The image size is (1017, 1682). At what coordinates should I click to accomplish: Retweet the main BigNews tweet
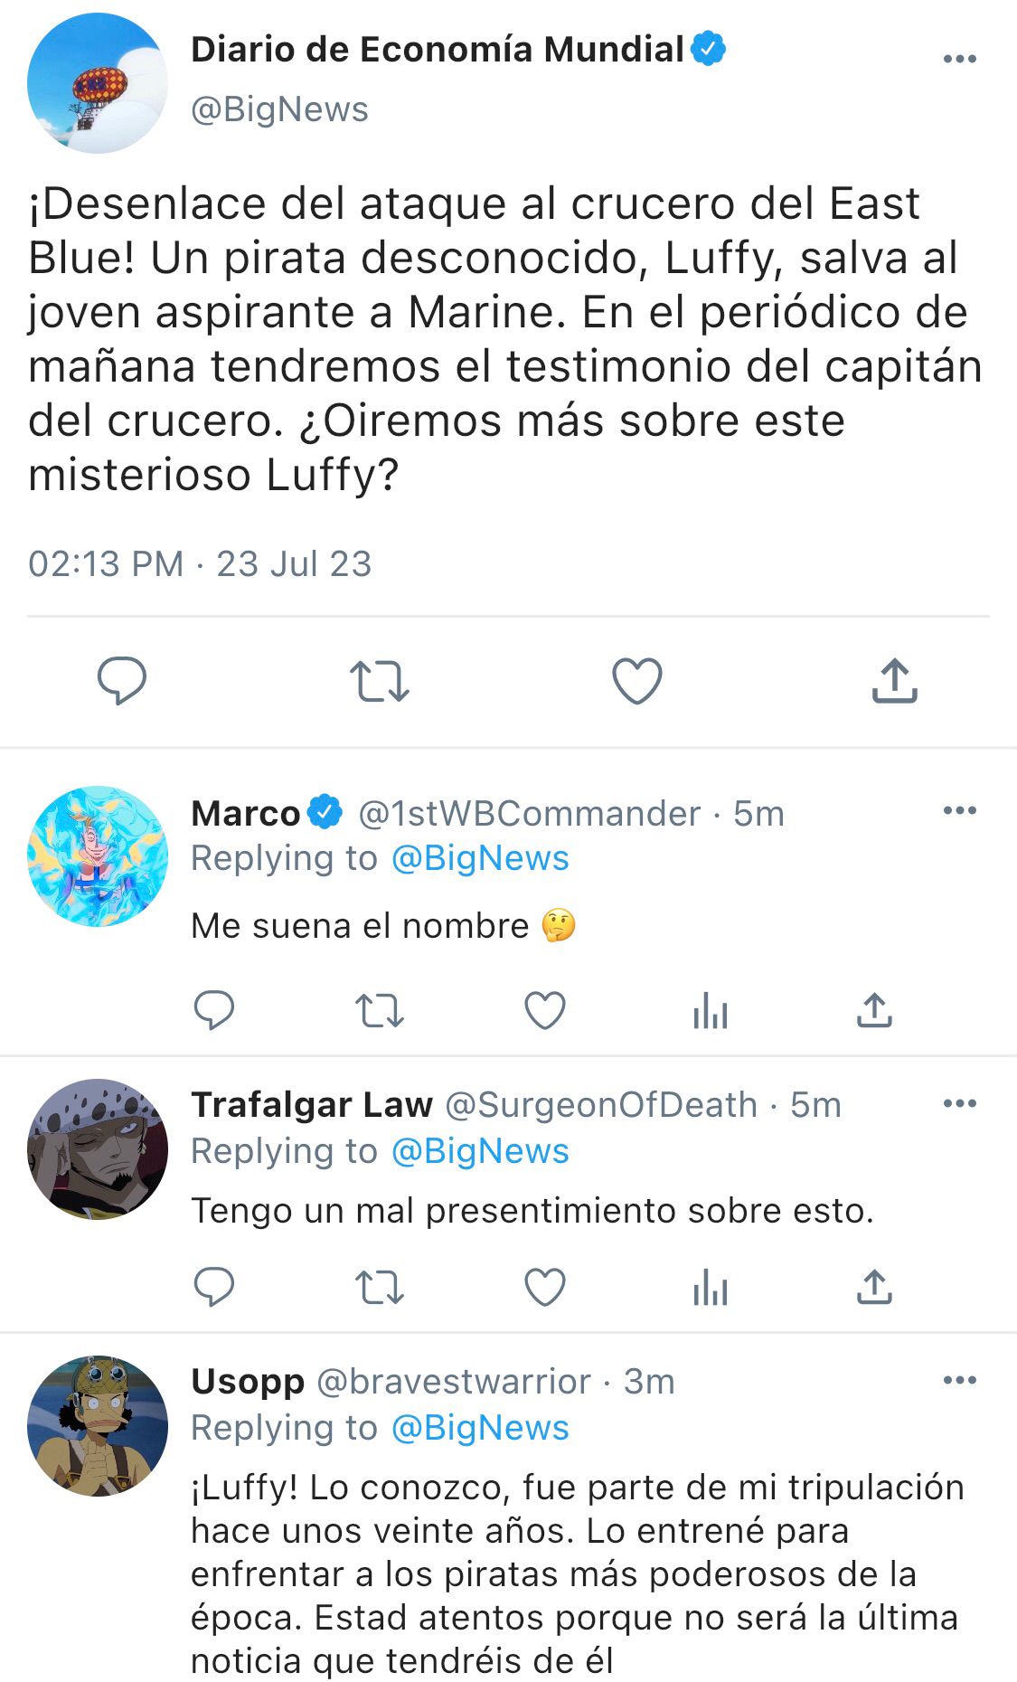pos(380,682)
